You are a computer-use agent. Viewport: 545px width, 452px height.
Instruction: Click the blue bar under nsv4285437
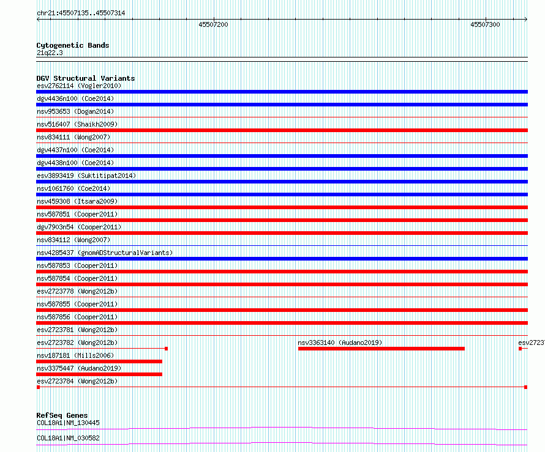coord(282,259)
